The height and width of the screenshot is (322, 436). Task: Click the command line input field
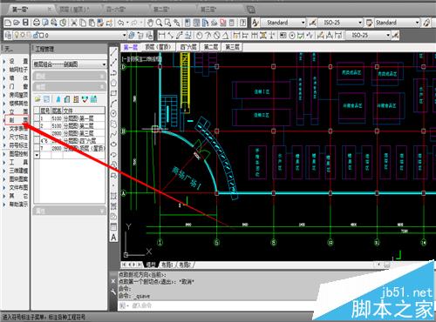tap(216, 305)
